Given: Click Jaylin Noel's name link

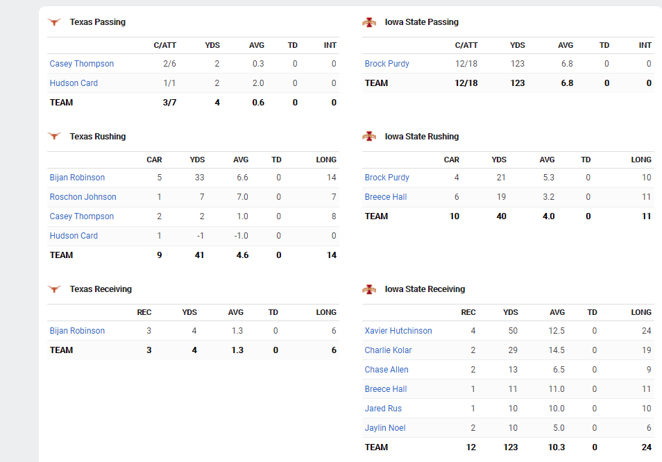Looking at the screenshot, I should point(385,428).
